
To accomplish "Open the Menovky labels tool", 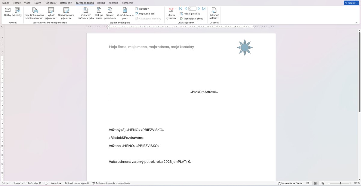I will 17,12.
